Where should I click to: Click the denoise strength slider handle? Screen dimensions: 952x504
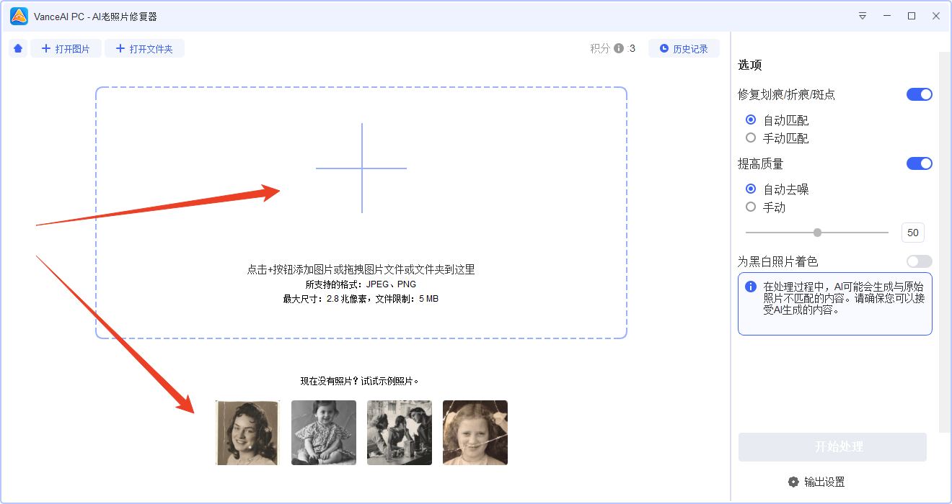(817, 232)
